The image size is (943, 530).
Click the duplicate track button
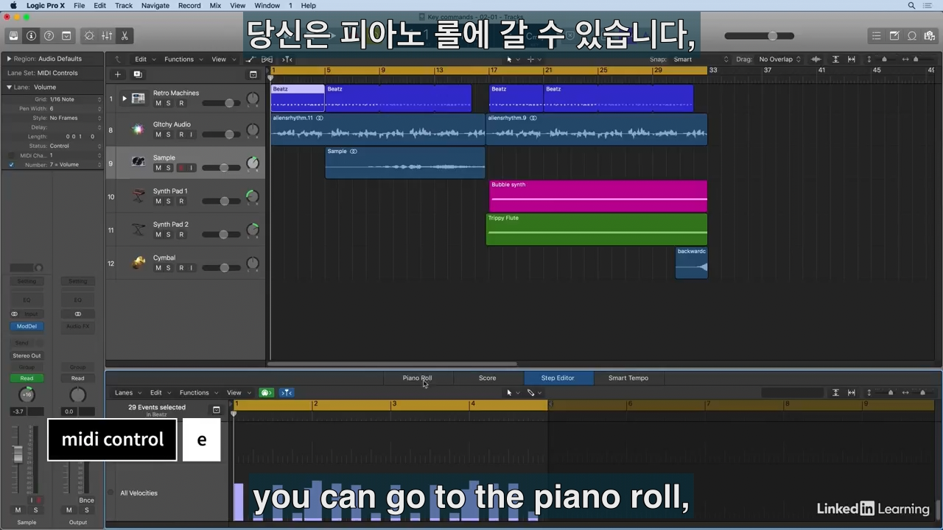coord(137,74)
